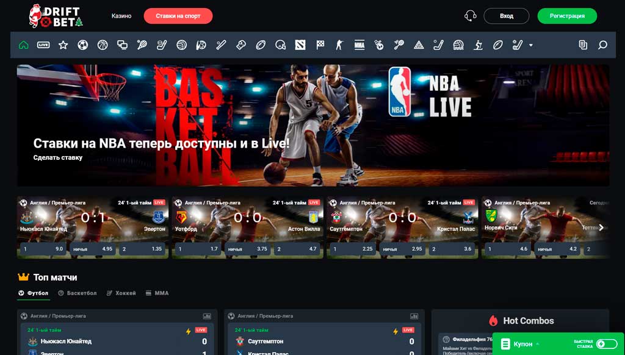
Task: Click the Вход login button
Action: [507, 16]
